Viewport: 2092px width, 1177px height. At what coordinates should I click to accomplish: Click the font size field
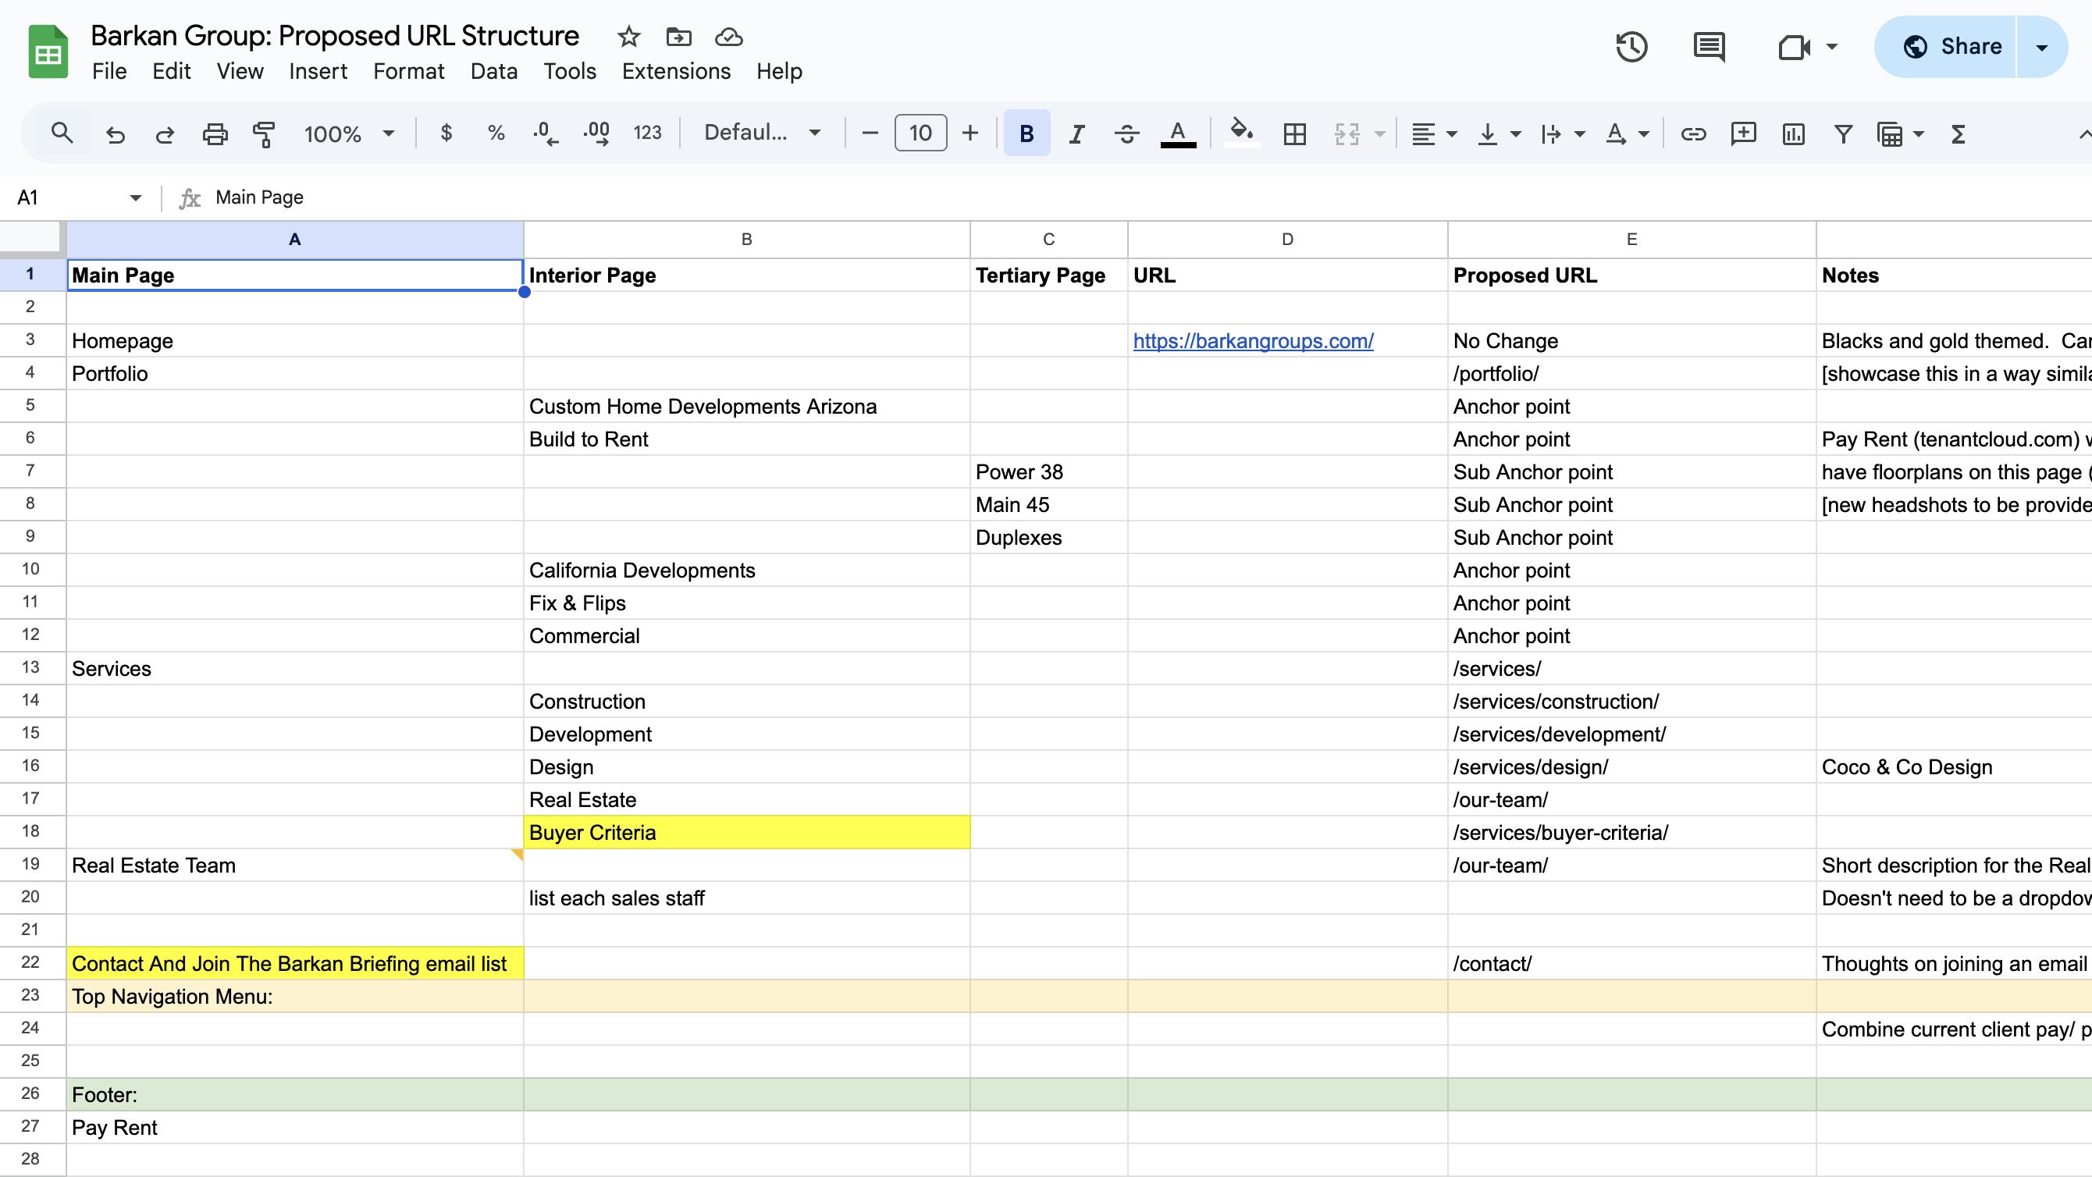920,133
